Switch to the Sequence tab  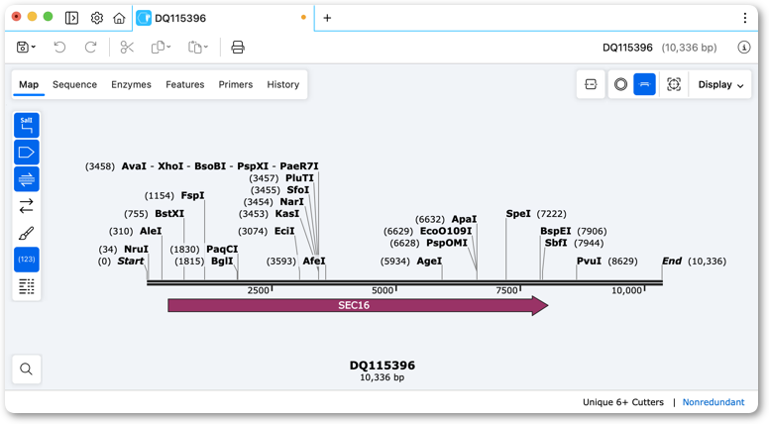tap(74, 85)
